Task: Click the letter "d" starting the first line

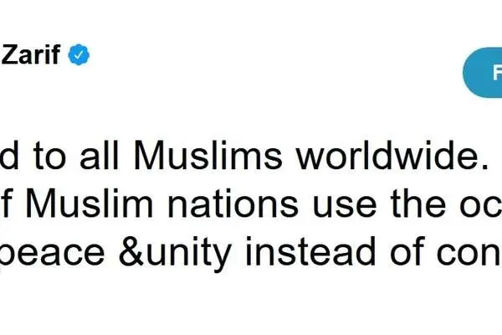Action: pos(9,156)
